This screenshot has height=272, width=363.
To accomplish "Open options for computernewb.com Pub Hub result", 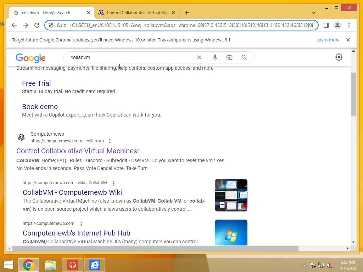I will coord(81,224).
